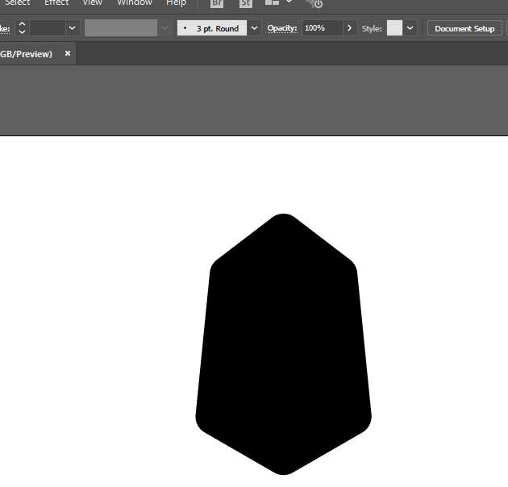Click the Document Setup button
The image size is (508, 487).
click(x=464, y=28)
